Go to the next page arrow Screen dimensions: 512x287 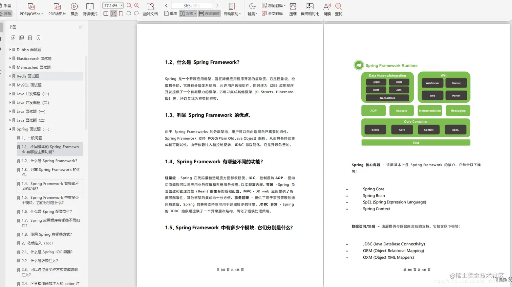[x=217, y=5]
